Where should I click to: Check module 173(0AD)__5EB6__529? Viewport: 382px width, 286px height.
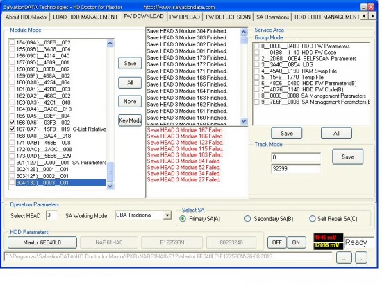click(12, 156)
